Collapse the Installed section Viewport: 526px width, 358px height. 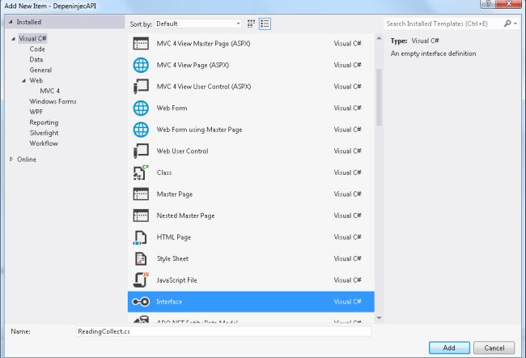(x=11, y=22)
